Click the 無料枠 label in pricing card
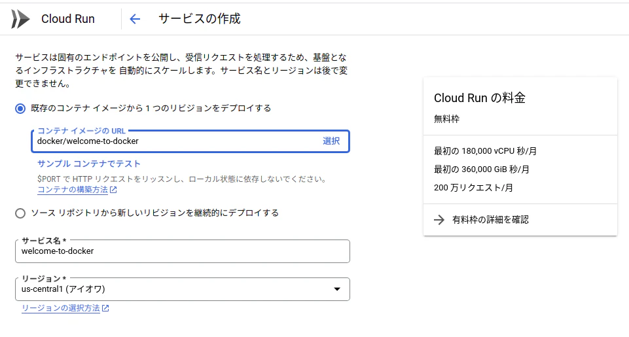 (446, 118)
